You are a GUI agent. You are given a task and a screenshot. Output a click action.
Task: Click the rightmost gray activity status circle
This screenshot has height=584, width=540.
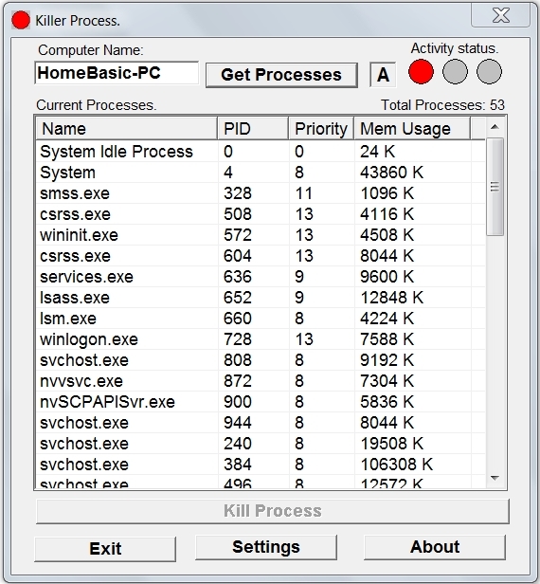(489, 71)
